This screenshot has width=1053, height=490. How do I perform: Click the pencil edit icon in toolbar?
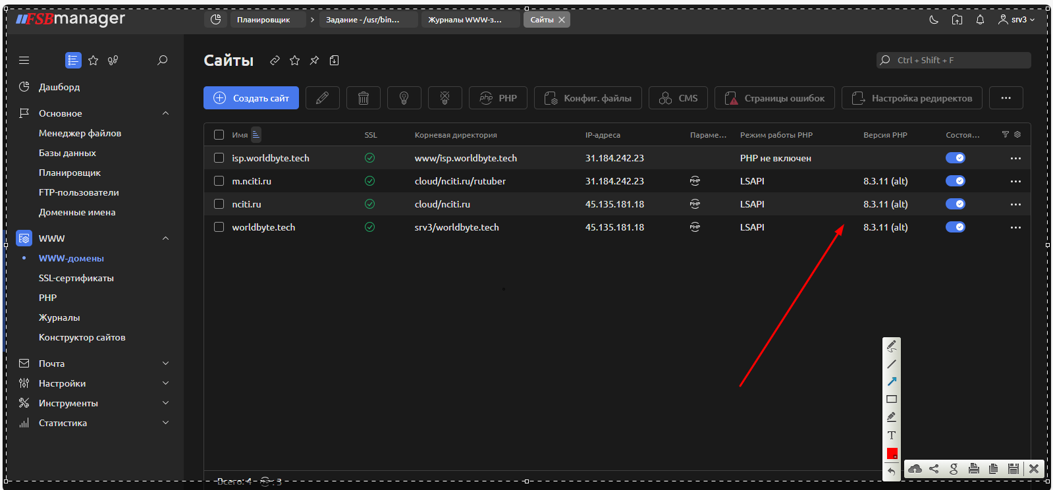click(x=322, y=98)
